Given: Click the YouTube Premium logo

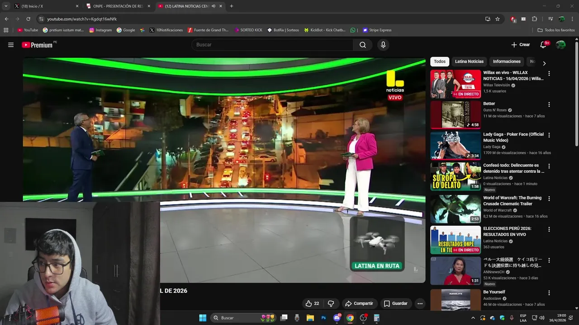Looking at the screenshot, I should tap(38, 45).
